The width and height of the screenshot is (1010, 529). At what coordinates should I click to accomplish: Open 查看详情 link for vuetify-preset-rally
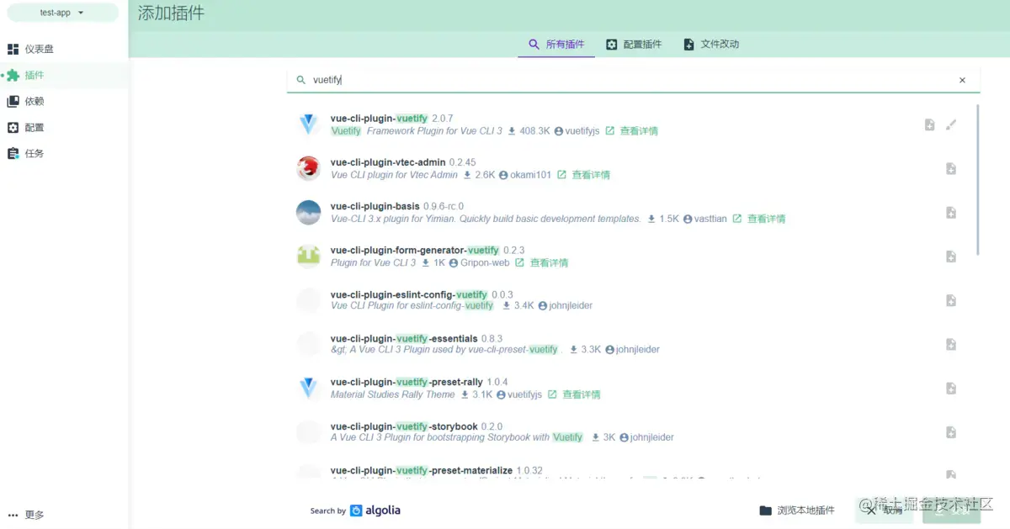click(x=582, y=394)
